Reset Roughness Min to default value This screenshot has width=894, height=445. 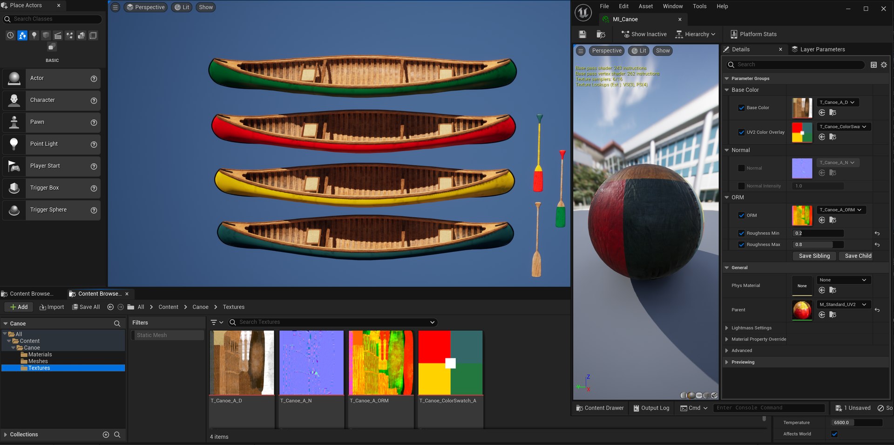point(877,233)
